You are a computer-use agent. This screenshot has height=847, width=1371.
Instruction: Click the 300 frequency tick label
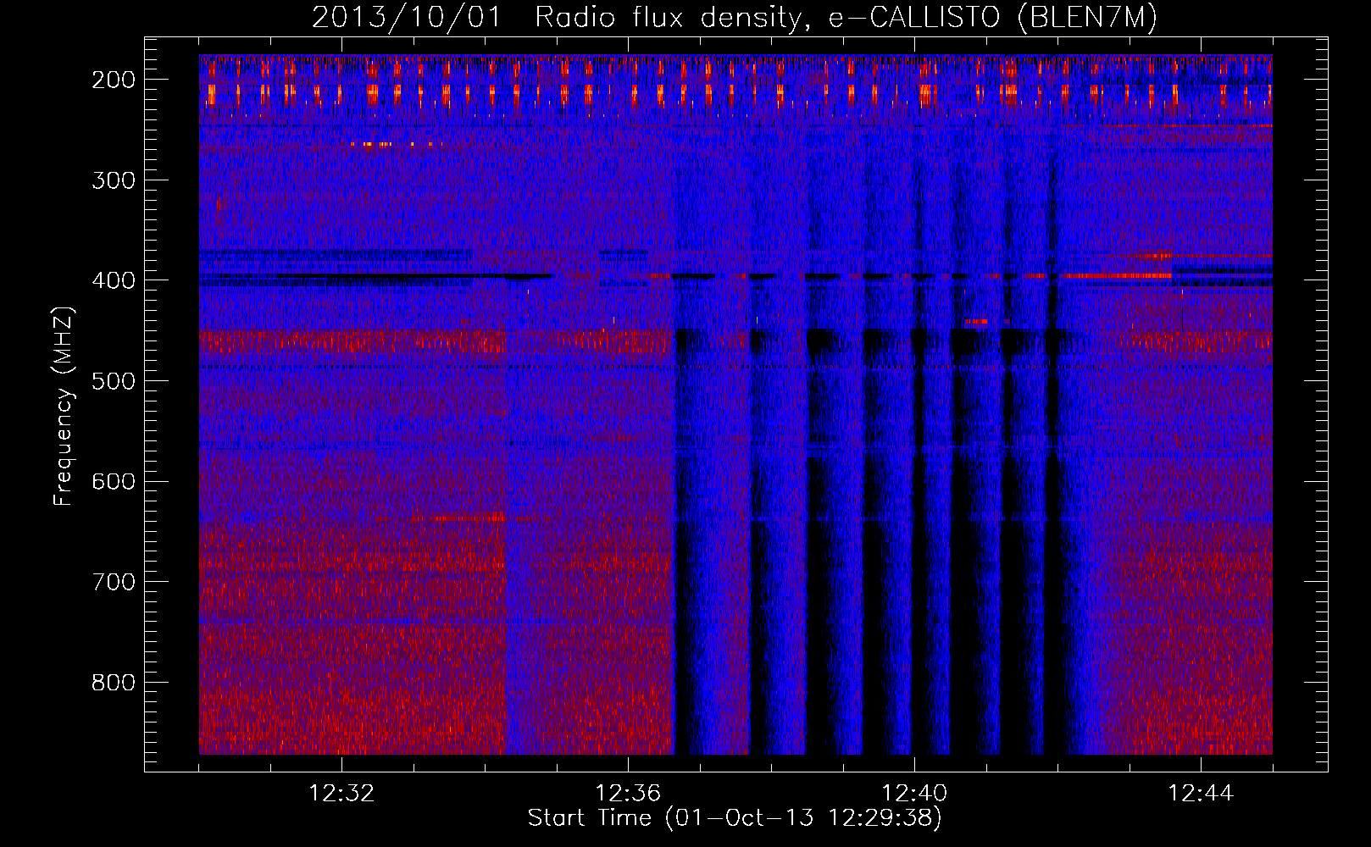(x=114, y=180)
